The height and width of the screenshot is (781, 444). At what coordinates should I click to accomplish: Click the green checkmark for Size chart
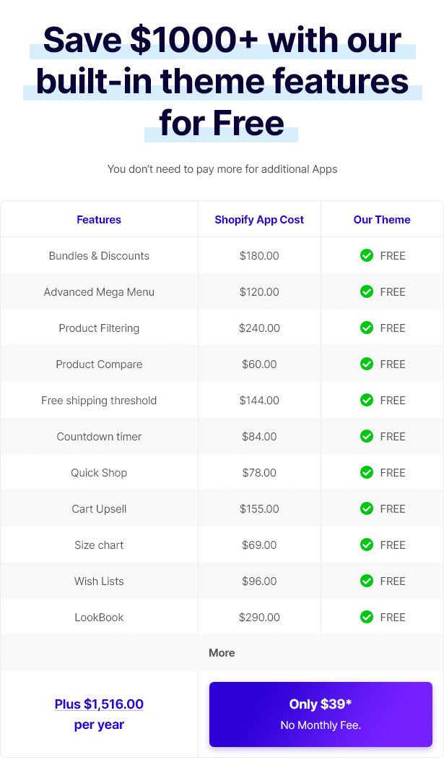(x=367, y=545)
